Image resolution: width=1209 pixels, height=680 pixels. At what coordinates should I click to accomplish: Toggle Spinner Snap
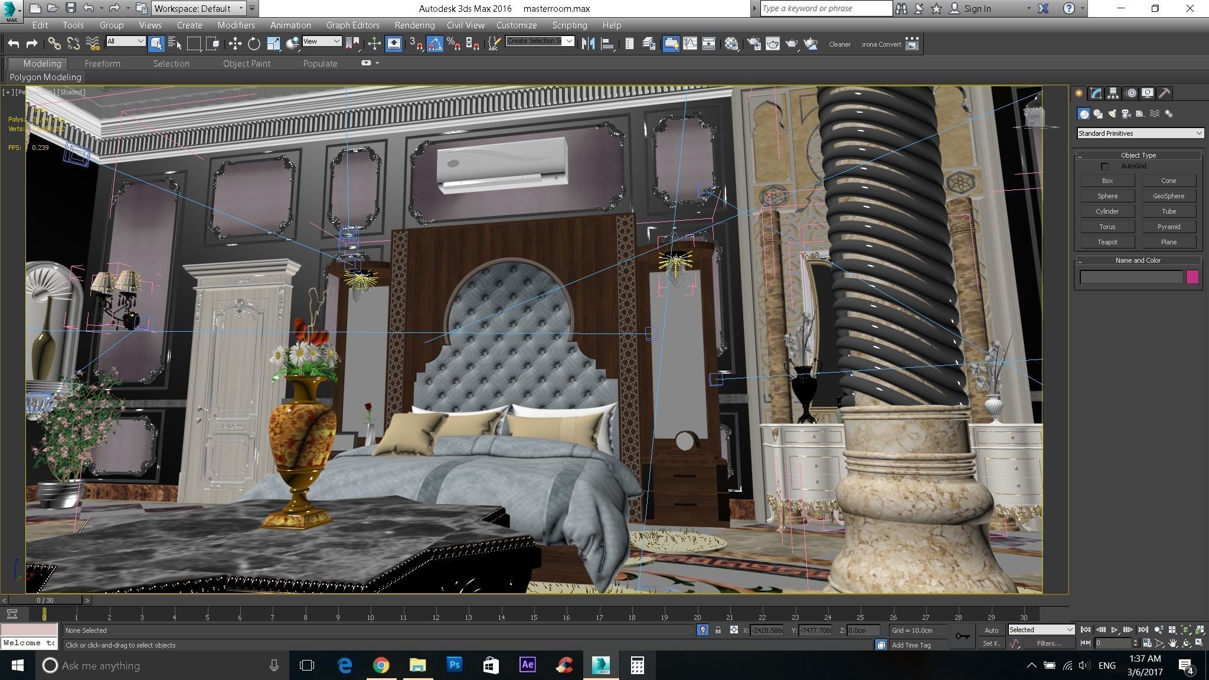coord(473,44)
